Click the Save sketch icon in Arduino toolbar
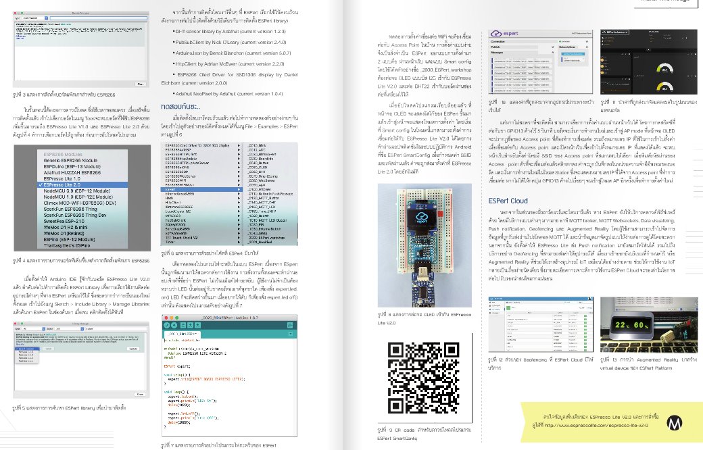The height and width of the screenshot is (450, 703). (197, 326)
